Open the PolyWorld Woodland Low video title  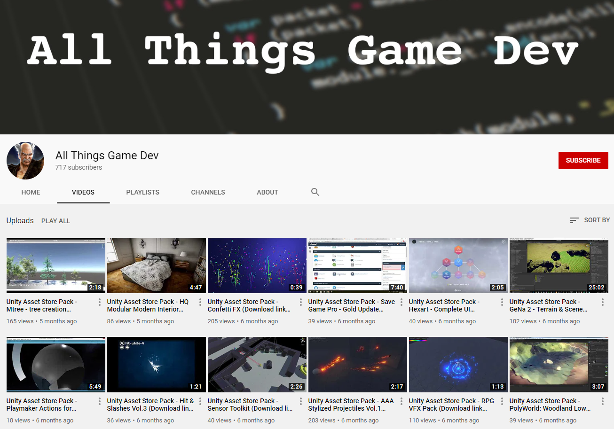tap(550, 405)
